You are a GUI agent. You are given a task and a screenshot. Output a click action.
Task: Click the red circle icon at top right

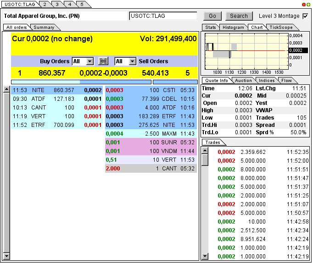coord(304,5)
